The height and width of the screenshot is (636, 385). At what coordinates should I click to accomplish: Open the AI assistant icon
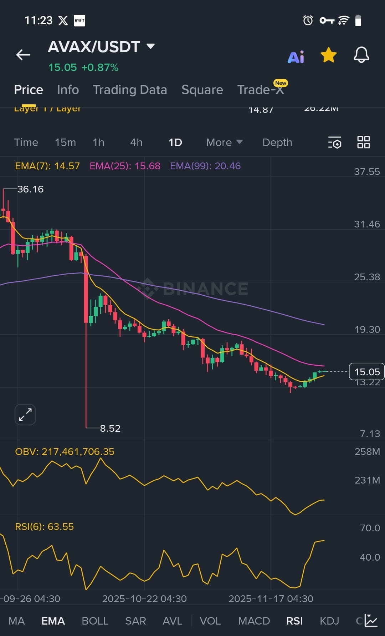click(x=296, y=56)
